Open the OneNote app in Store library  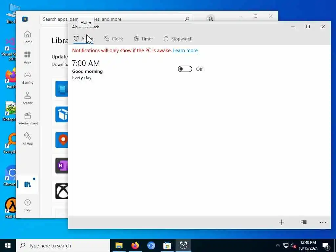[x=62, y=166]
